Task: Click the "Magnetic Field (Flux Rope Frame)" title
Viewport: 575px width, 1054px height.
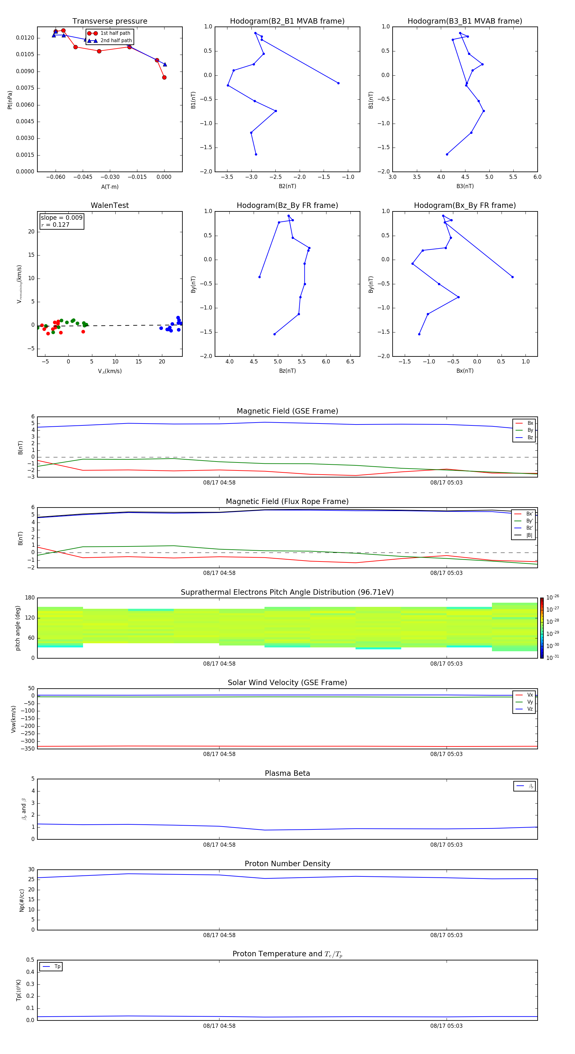Action: click(x=287, y=502)
